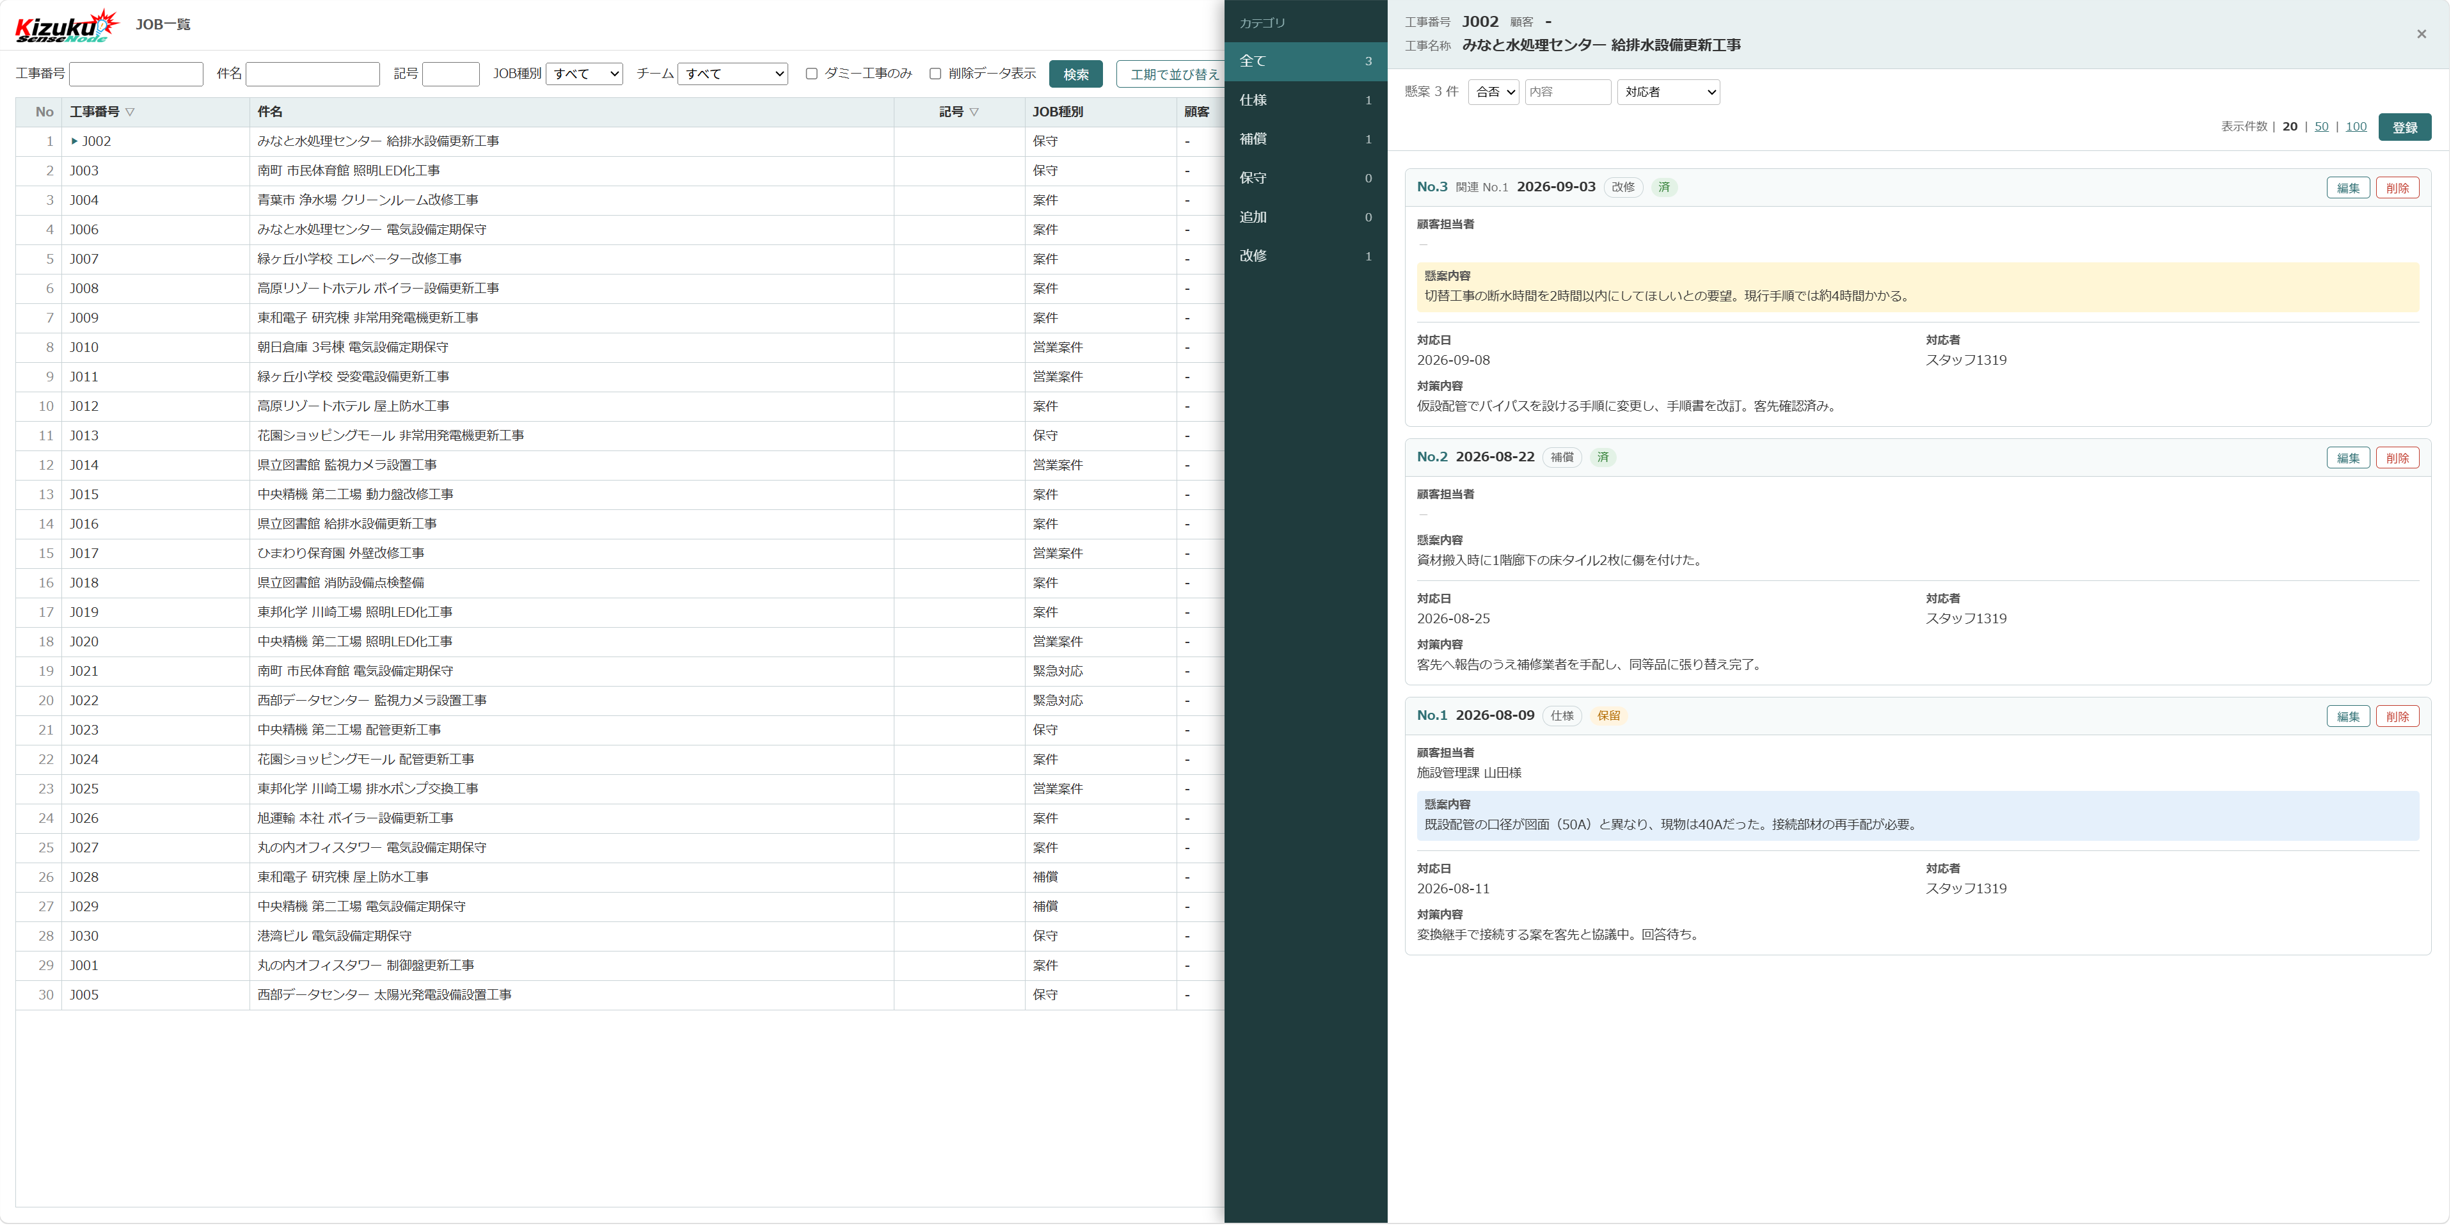Expand the J002 row arrow
This screenshot has height=1226, width=2451.
[x=74, y=142]
